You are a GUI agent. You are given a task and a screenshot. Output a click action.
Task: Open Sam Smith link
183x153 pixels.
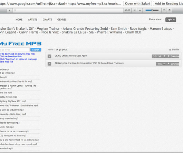click(119, 29)
